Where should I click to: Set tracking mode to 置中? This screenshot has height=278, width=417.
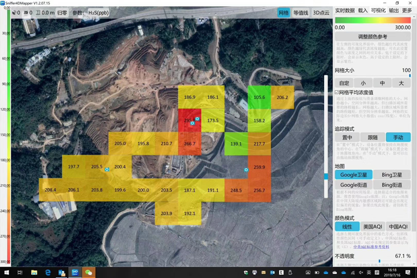coord(347,137)
